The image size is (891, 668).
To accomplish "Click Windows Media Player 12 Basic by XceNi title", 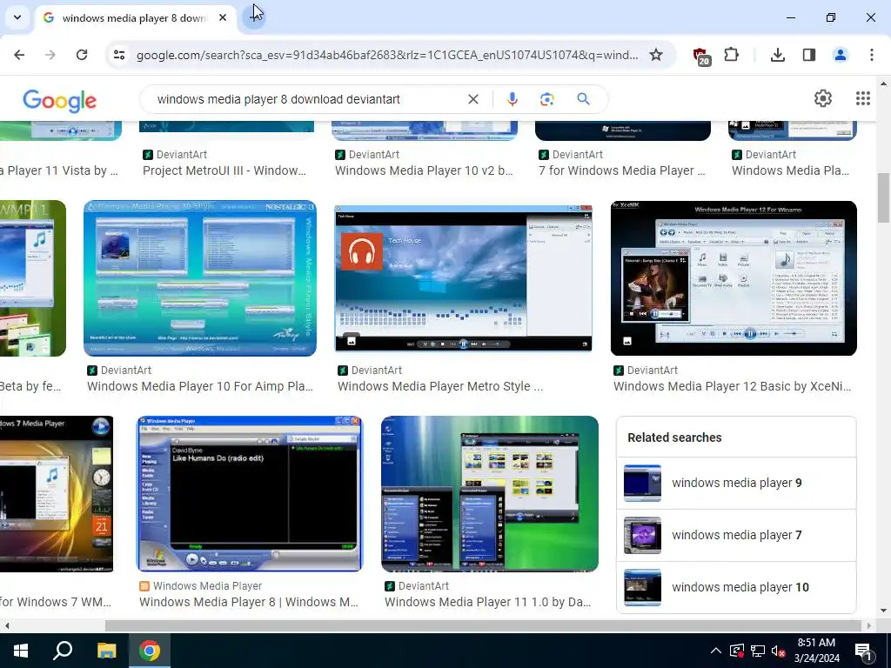I will pyautogui.click(x=732, y=386).
